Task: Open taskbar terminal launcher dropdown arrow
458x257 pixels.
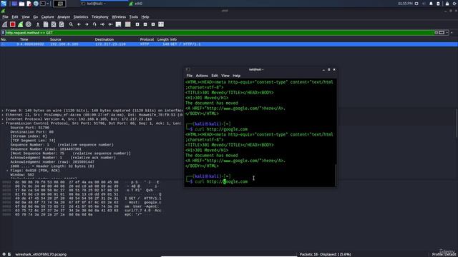Action: click(x=48, y=4)
